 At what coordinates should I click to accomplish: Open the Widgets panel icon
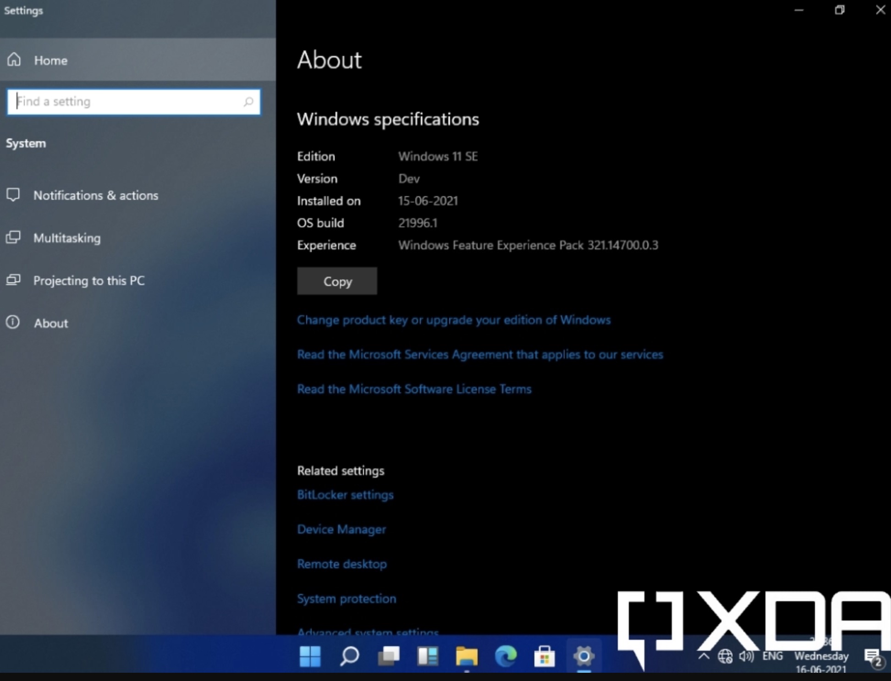(x=428, y=656)
